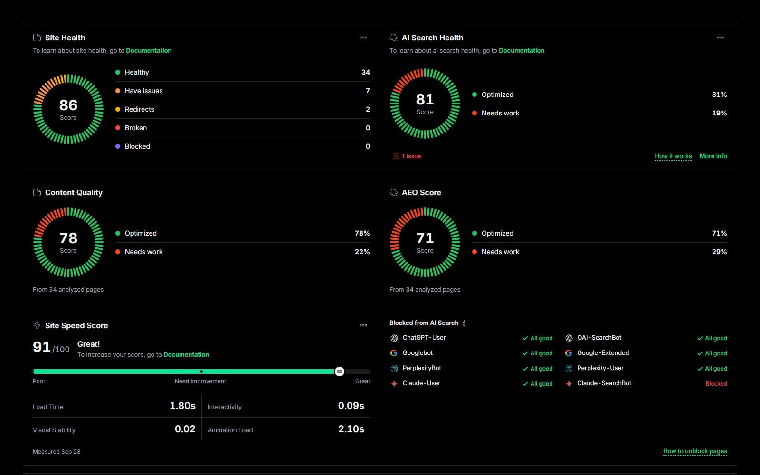
Task: Click the red 1 issue indicator
Action: [x=408, y=156]
